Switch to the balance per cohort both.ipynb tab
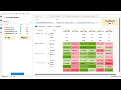Image resolution: width=121 pixels, height=90 pixels. coord(89,16)
